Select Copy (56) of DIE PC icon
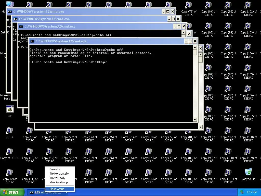The width and height of the screenshot is (261, 196). tap(129, 176)
